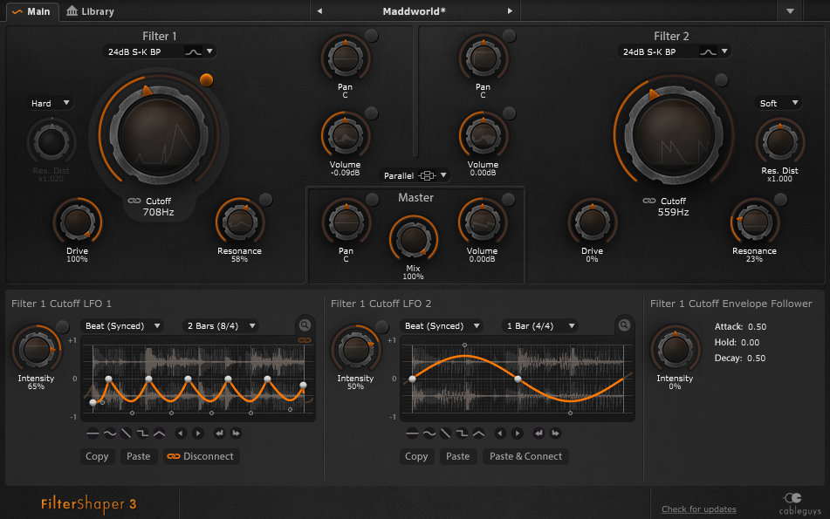Screen dimensions: 830x519
Task: Open the cableguys logo link
Action: 799,503
